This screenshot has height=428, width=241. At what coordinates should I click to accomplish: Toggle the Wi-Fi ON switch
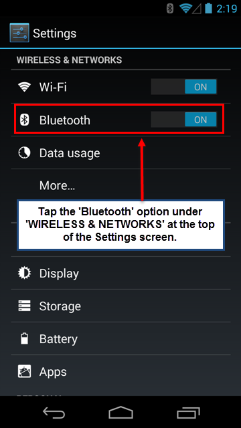click(184, 87)
